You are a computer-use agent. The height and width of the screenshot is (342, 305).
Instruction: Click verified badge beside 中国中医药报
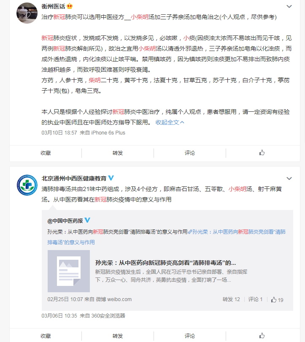[87, 220]
